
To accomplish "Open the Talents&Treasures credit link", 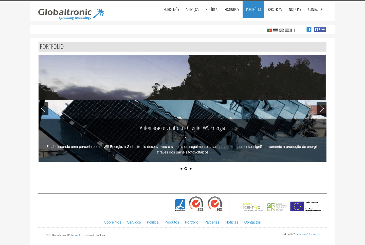I will click(x=309, y=234).
